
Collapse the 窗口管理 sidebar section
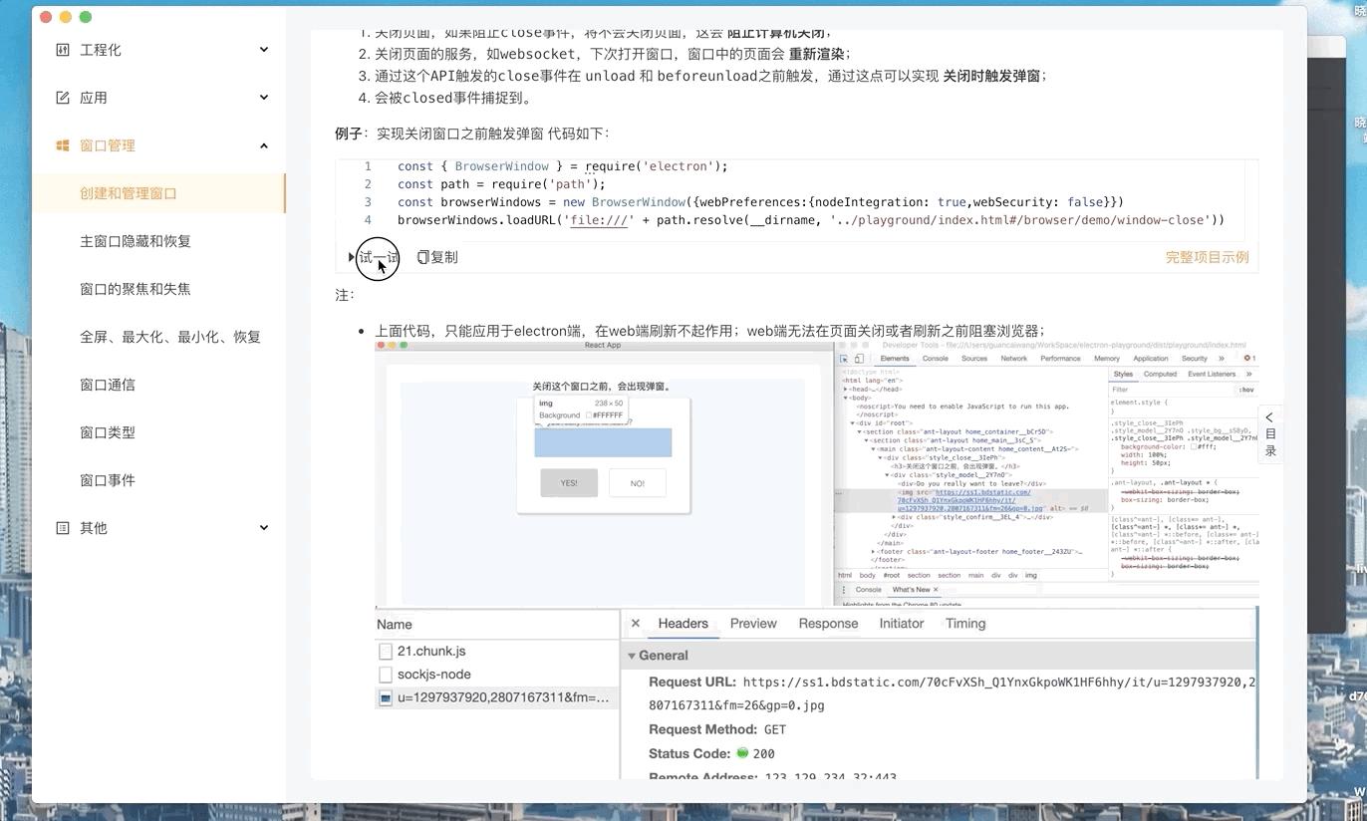pyautogui.click(x=263, y=144)
